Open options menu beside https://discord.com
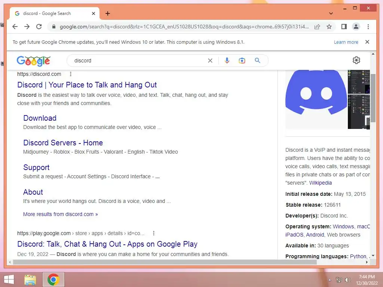The width and height of the screenshot is (383, 287). click(x=71, y=74)
